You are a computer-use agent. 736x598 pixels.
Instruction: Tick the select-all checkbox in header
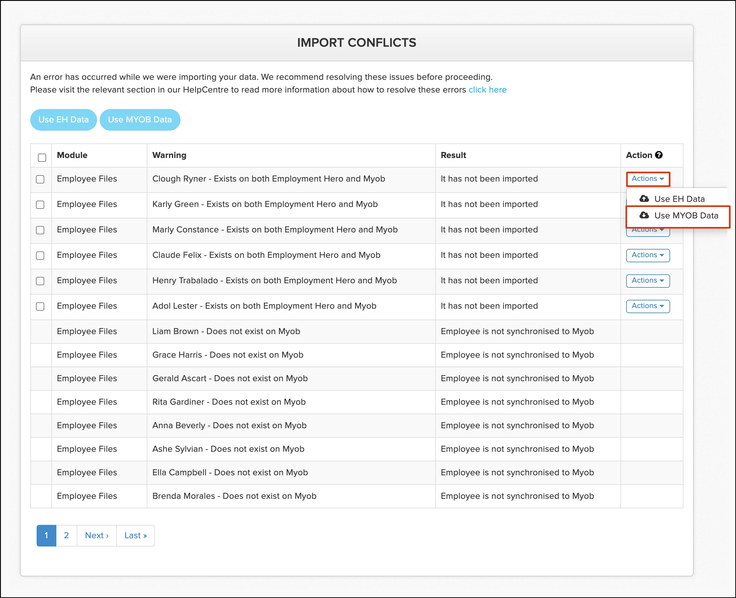click(42, 157)
